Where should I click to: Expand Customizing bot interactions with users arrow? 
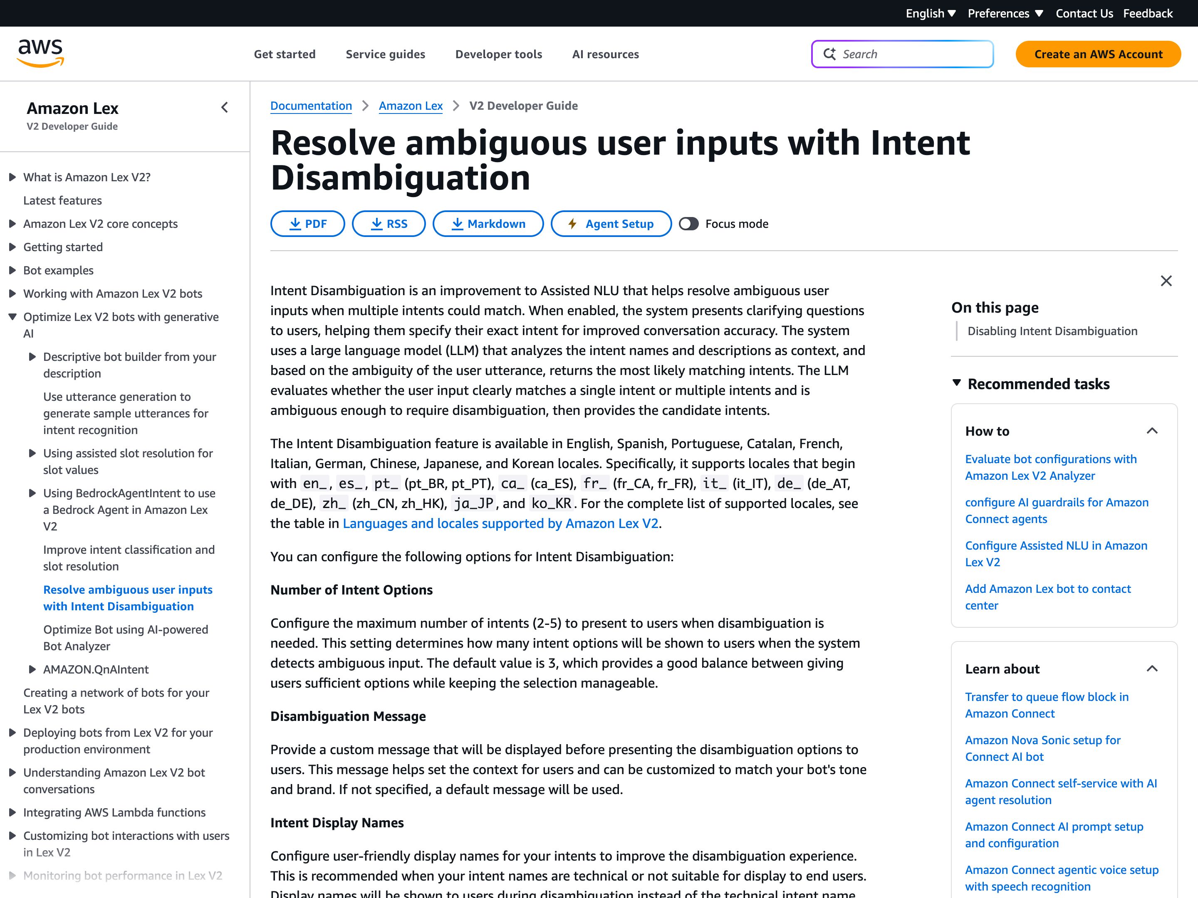[12, 836]
